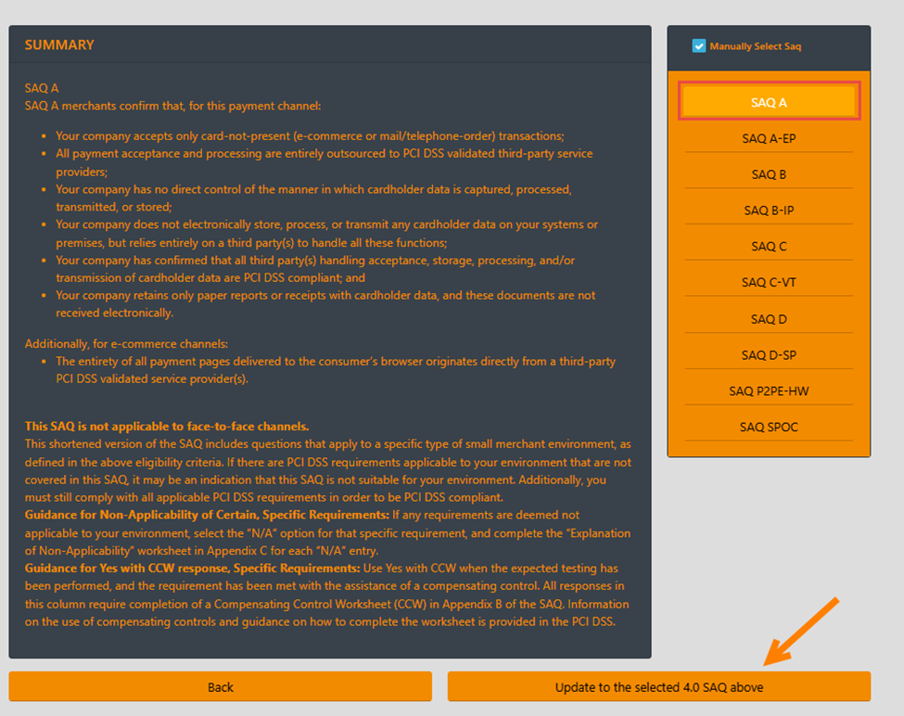This screenshot has width=904, height=716.
Task: Pick the SAQ SPOC option
Action: (769, 428)
